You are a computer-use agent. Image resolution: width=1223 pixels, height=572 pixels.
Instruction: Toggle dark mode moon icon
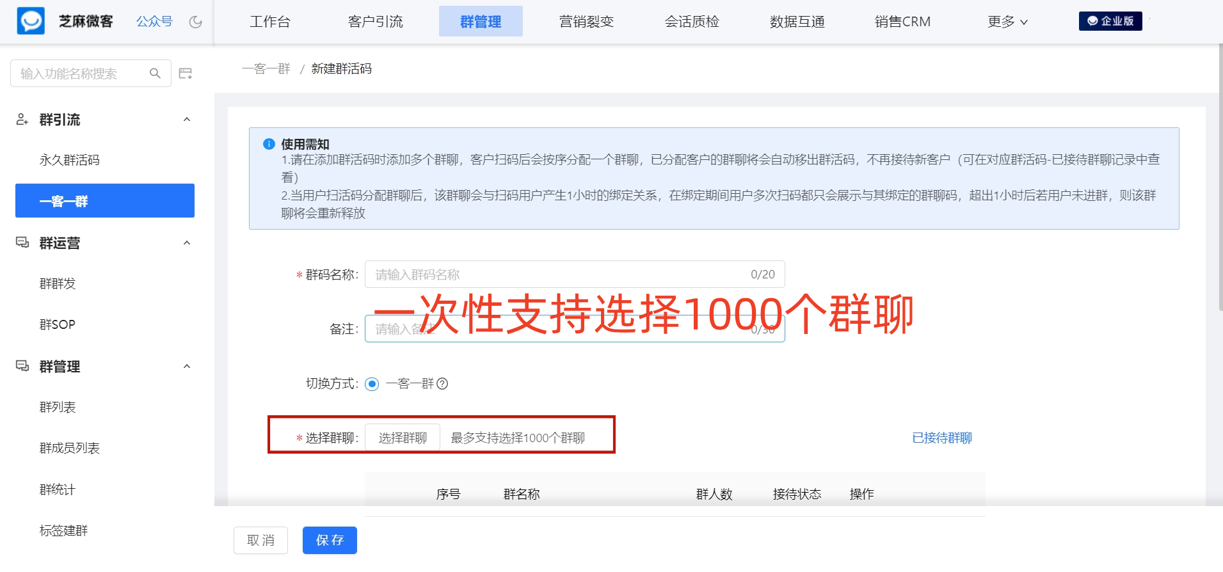196,22
